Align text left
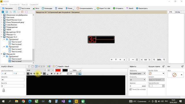185x104 pixels. pyautogui.click(x=28, y=74)
